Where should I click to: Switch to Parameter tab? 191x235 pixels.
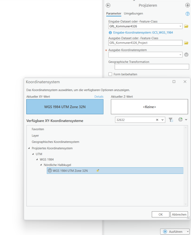(x=114, y=14)
